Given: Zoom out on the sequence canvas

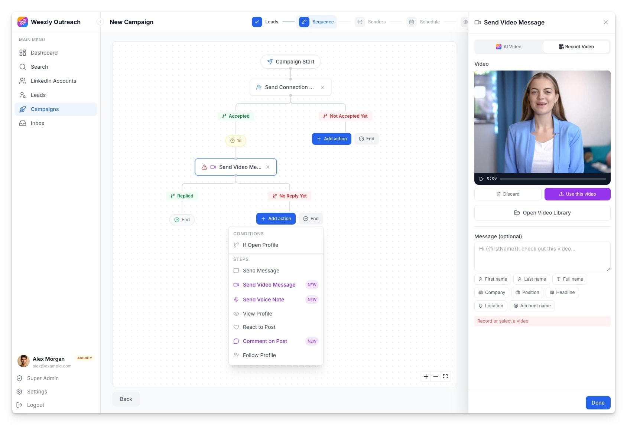Looking at the screenshot, I should (436, 376).
